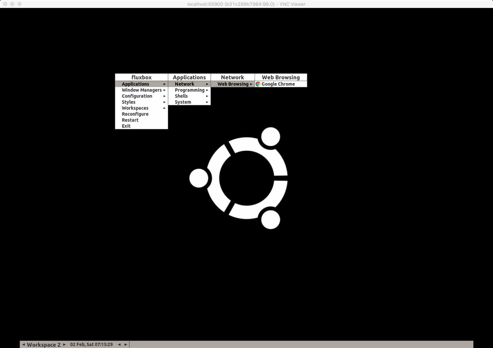
Task: Go to previous workspace arrow in toolbar
Action: click(24, 345)
